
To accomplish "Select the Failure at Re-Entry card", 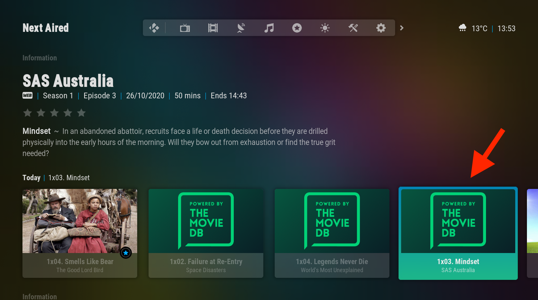I will tap(206, 233).
